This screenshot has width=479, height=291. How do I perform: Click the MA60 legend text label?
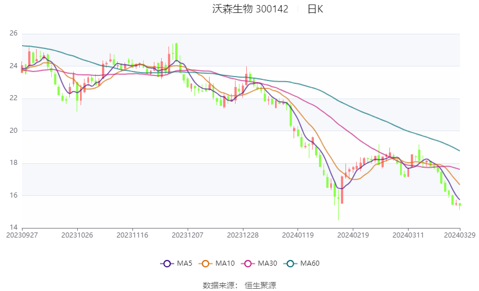[309, 263]
